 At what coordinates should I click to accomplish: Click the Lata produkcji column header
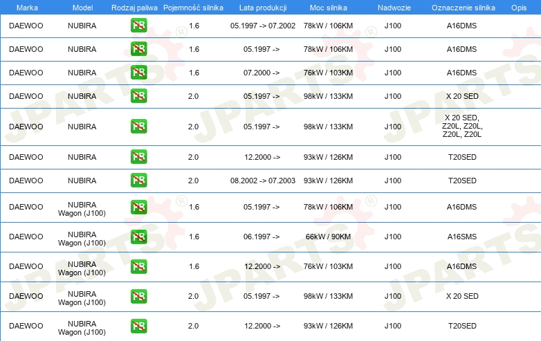[263, 8]
